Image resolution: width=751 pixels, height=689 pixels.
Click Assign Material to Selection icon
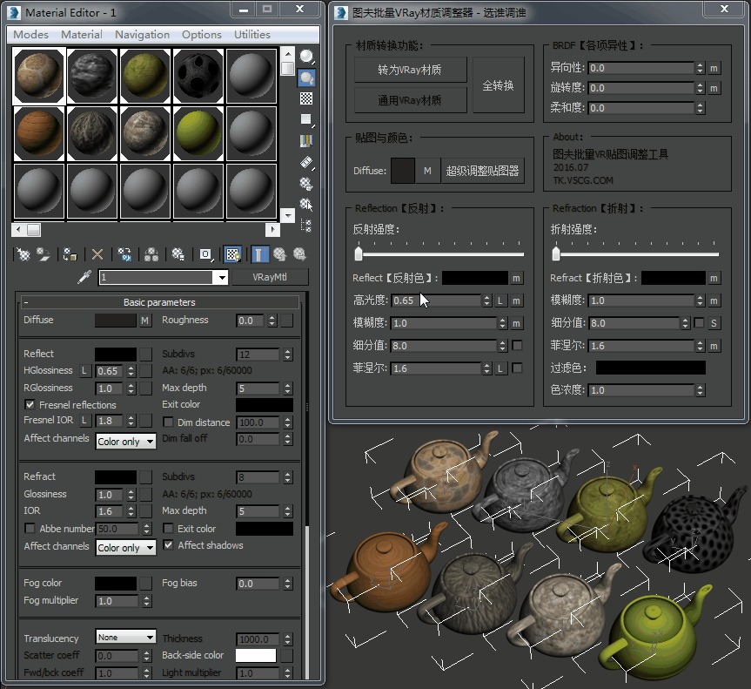pos(70,254)
